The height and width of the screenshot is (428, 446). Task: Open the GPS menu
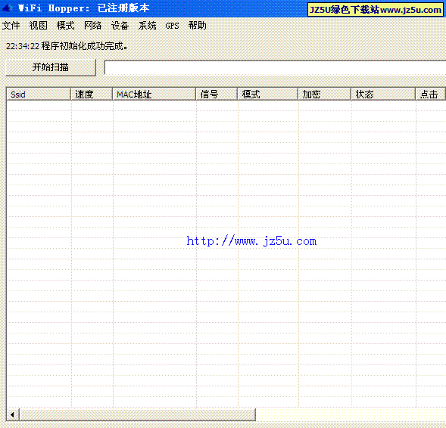click(172, 26)
